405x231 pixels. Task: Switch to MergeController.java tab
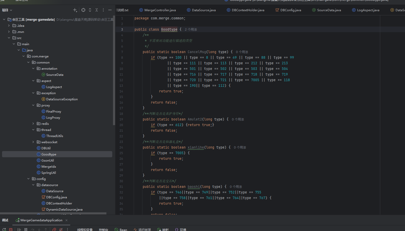tap(157, 10)
